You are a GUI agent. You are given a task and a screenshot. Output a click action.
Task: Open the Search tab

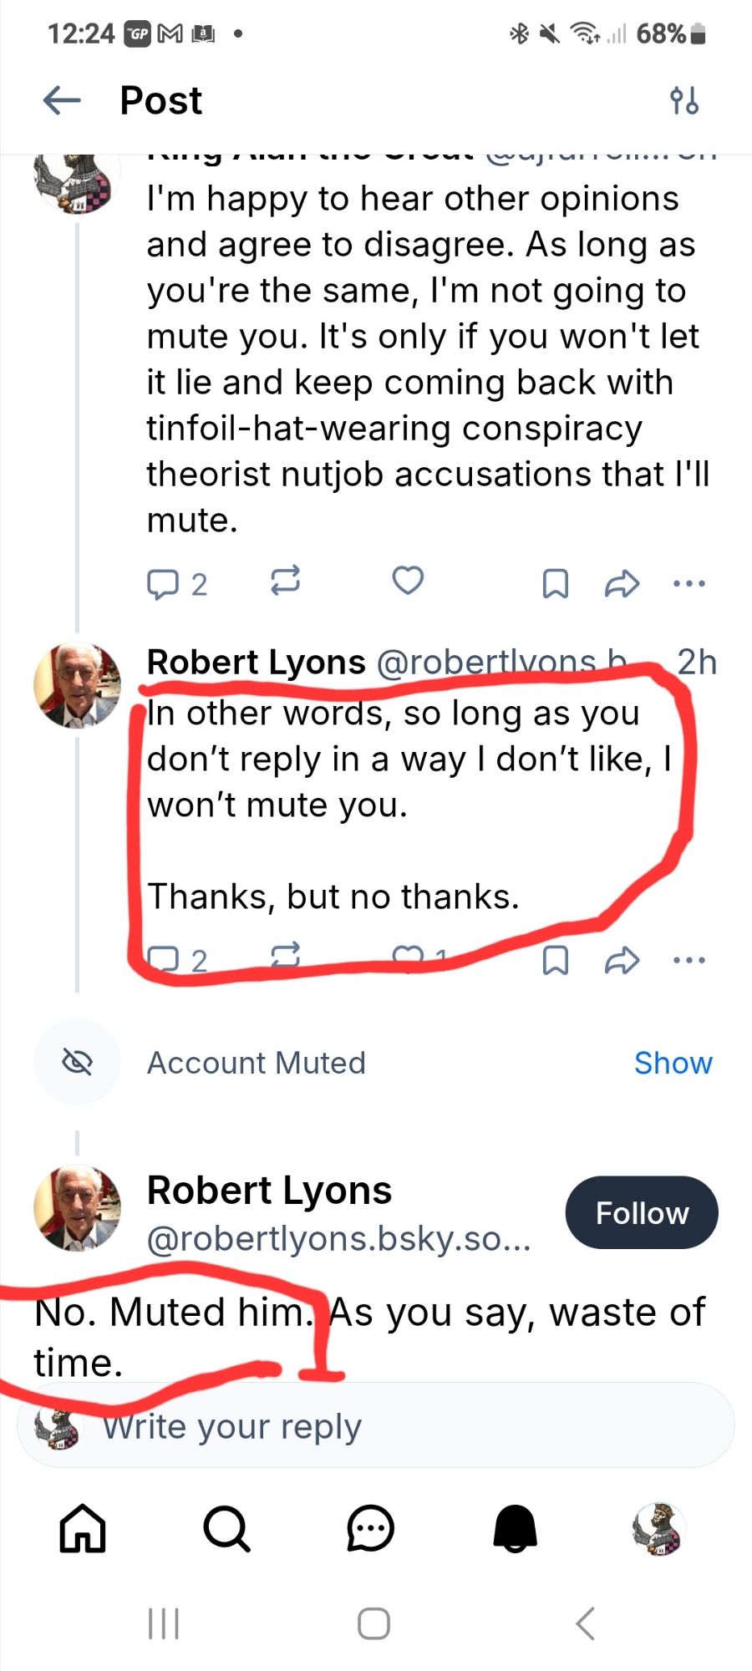tap(226, 1529)
